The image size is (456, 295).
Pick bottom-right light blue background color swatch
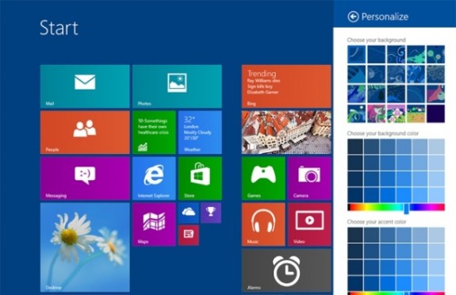click(x=436, y=195)
